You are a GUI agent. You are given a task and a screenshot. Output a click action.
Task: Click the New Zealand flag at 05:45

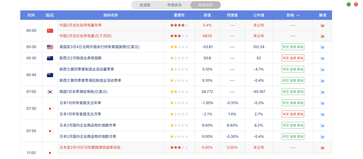(x=50, y=75)
